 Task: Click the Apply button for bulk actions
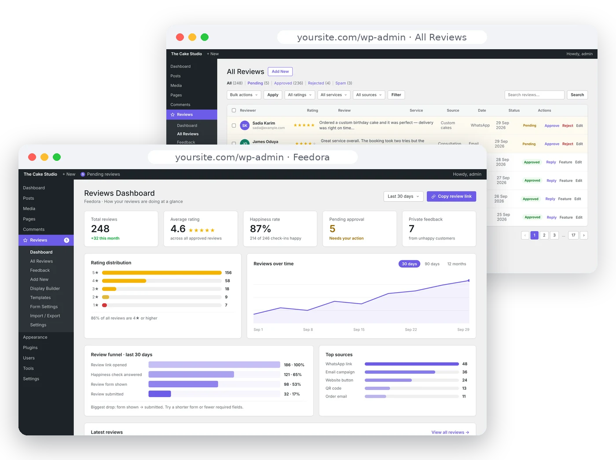273,95
